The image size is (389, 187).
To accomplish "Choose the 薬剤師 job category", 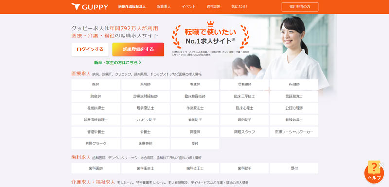I will 145,85.
